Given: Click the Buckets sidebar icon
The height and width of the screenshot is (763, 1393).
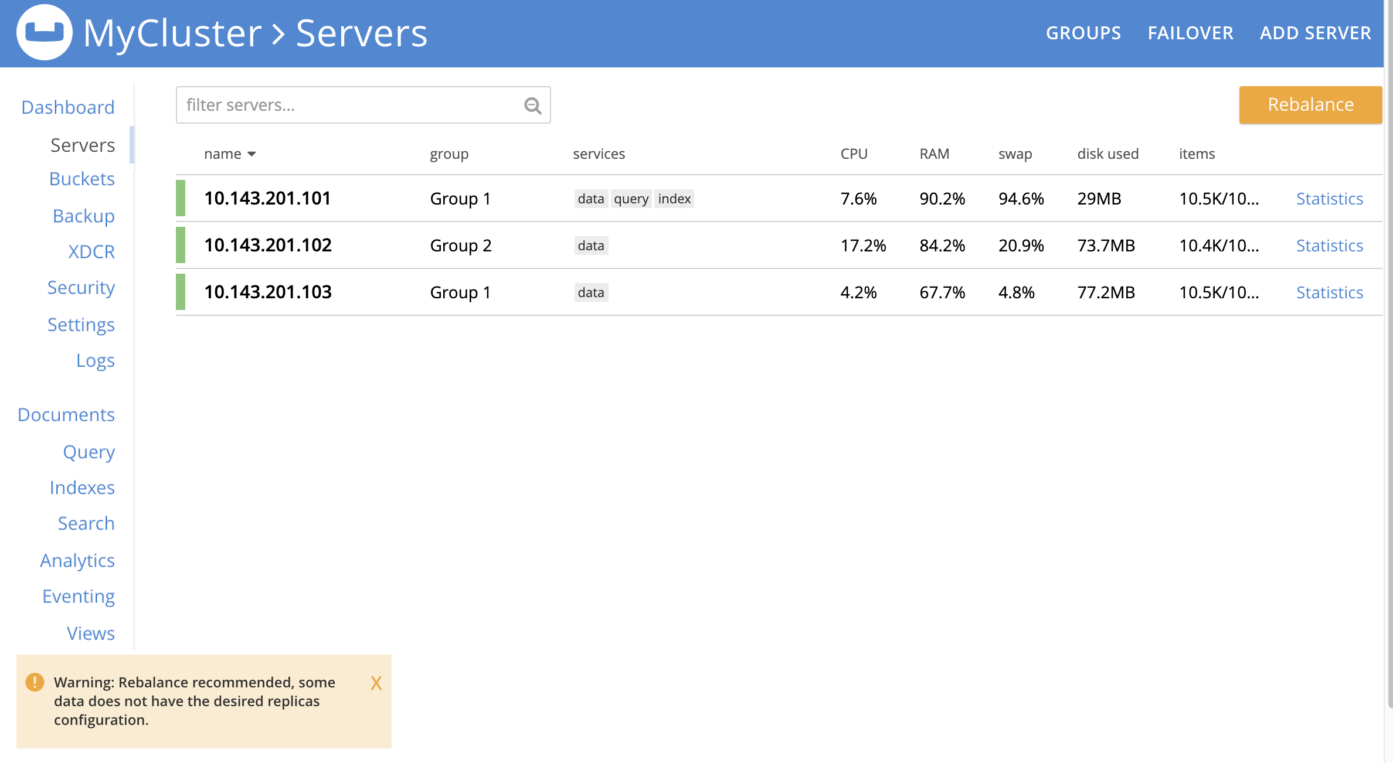Looking at the screenshot, I should coord(81,179).
